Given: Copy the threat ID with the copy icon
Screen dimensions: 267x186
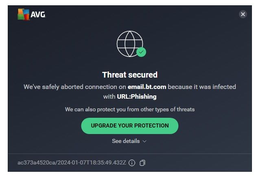Looking at the screenshot, I should (142, 163).
